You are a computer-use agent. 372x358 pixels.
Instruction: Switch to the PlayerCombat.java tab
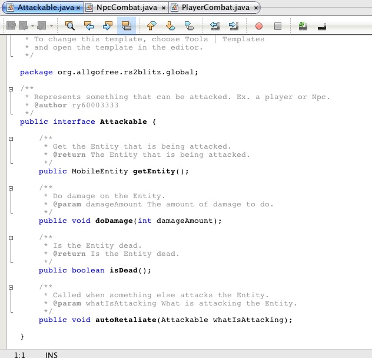click(x=215, y=8)
